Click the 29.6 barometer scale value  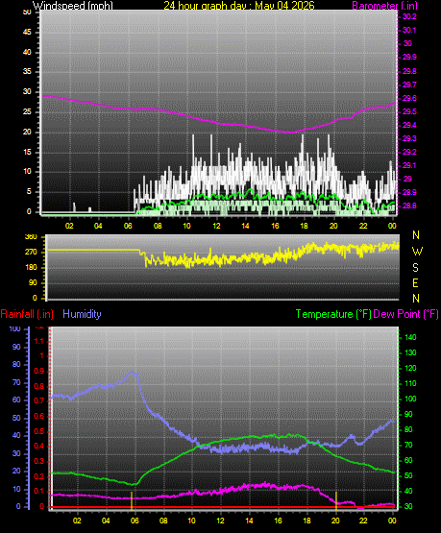click(x=409, y=98)
